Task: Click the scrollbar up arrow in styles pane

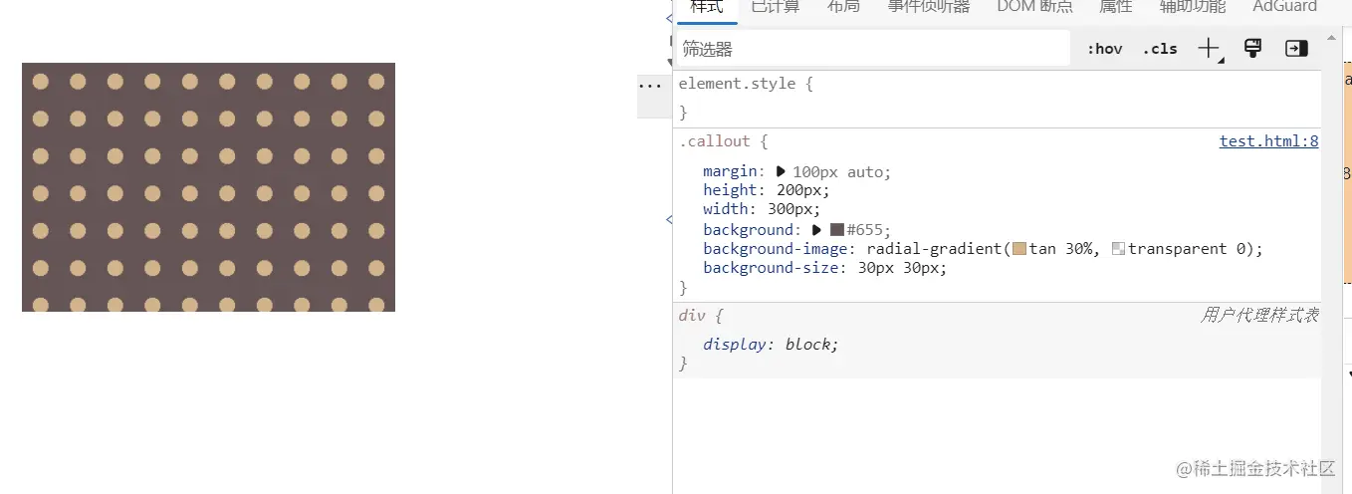Action: click(x=1331, y=38)
